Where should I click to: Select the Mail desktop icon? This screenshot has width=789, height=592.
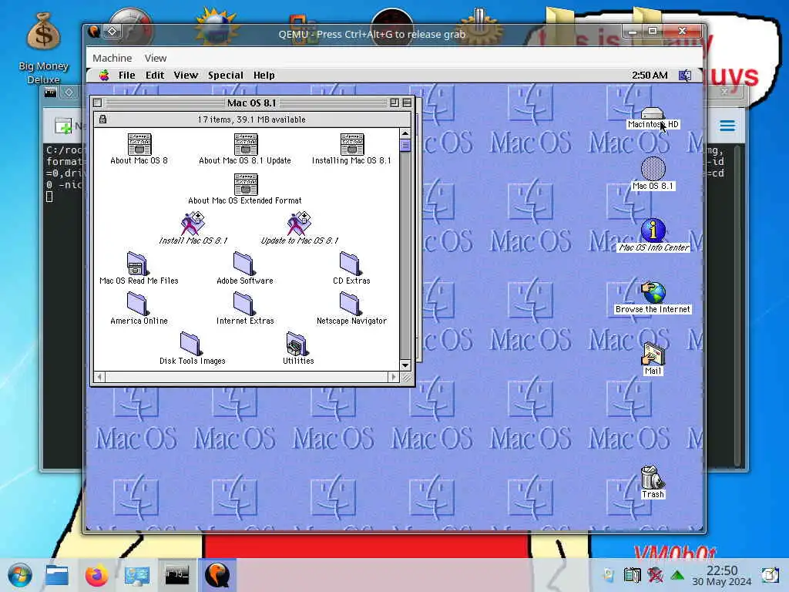tap(653, 354)
